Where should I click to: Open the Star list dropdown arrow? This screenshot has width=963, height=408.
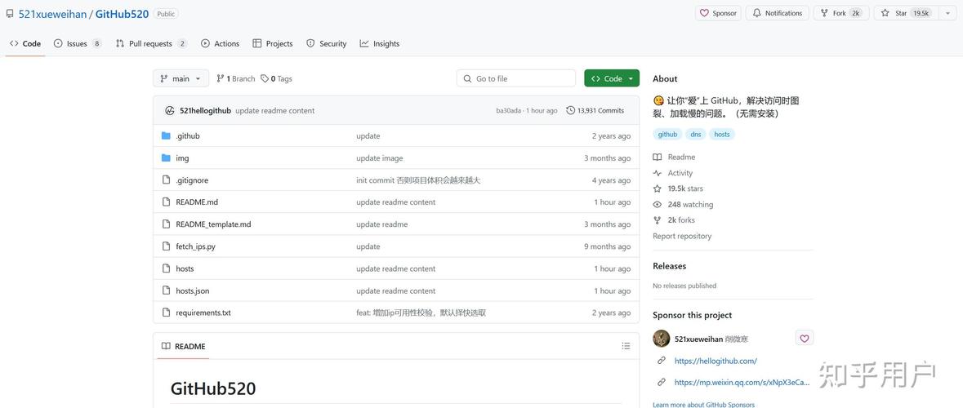947,13
